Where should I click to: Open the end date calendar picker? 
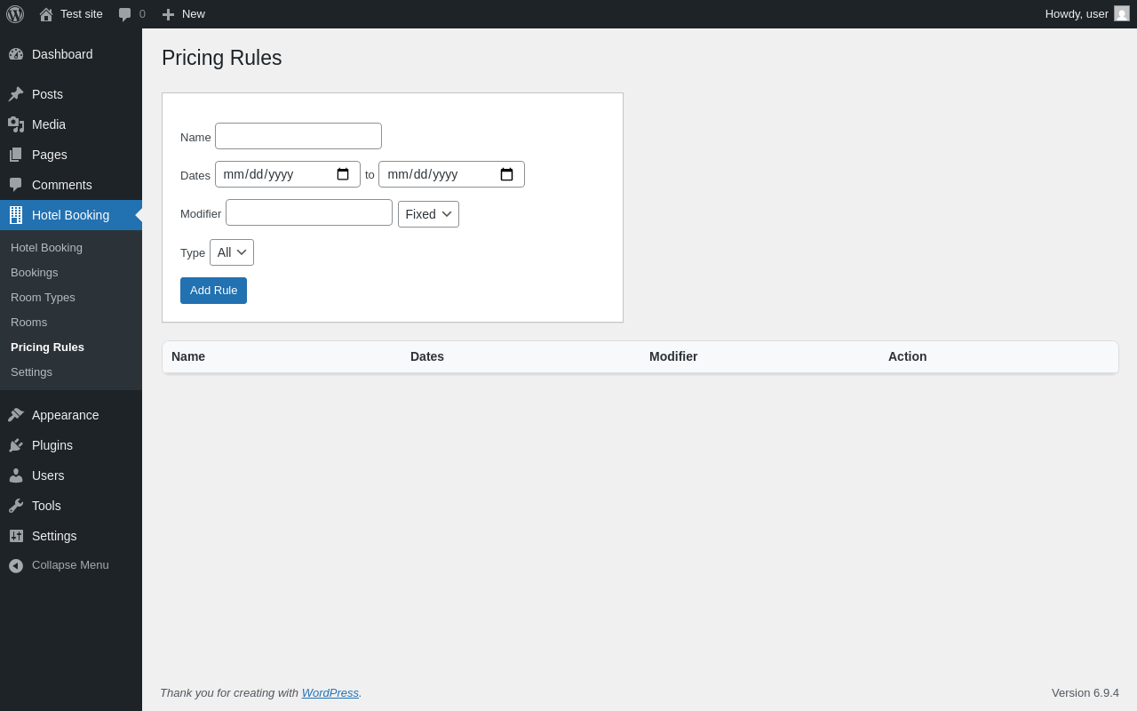[x=506, y=174]
